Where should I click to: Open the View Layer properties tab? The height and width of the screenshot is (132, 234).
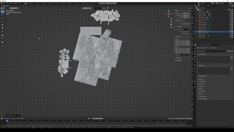195,57
